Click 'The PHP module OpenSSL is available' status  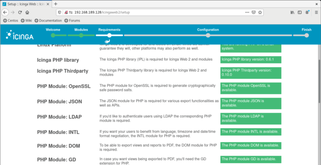click(x=251, y=88)
